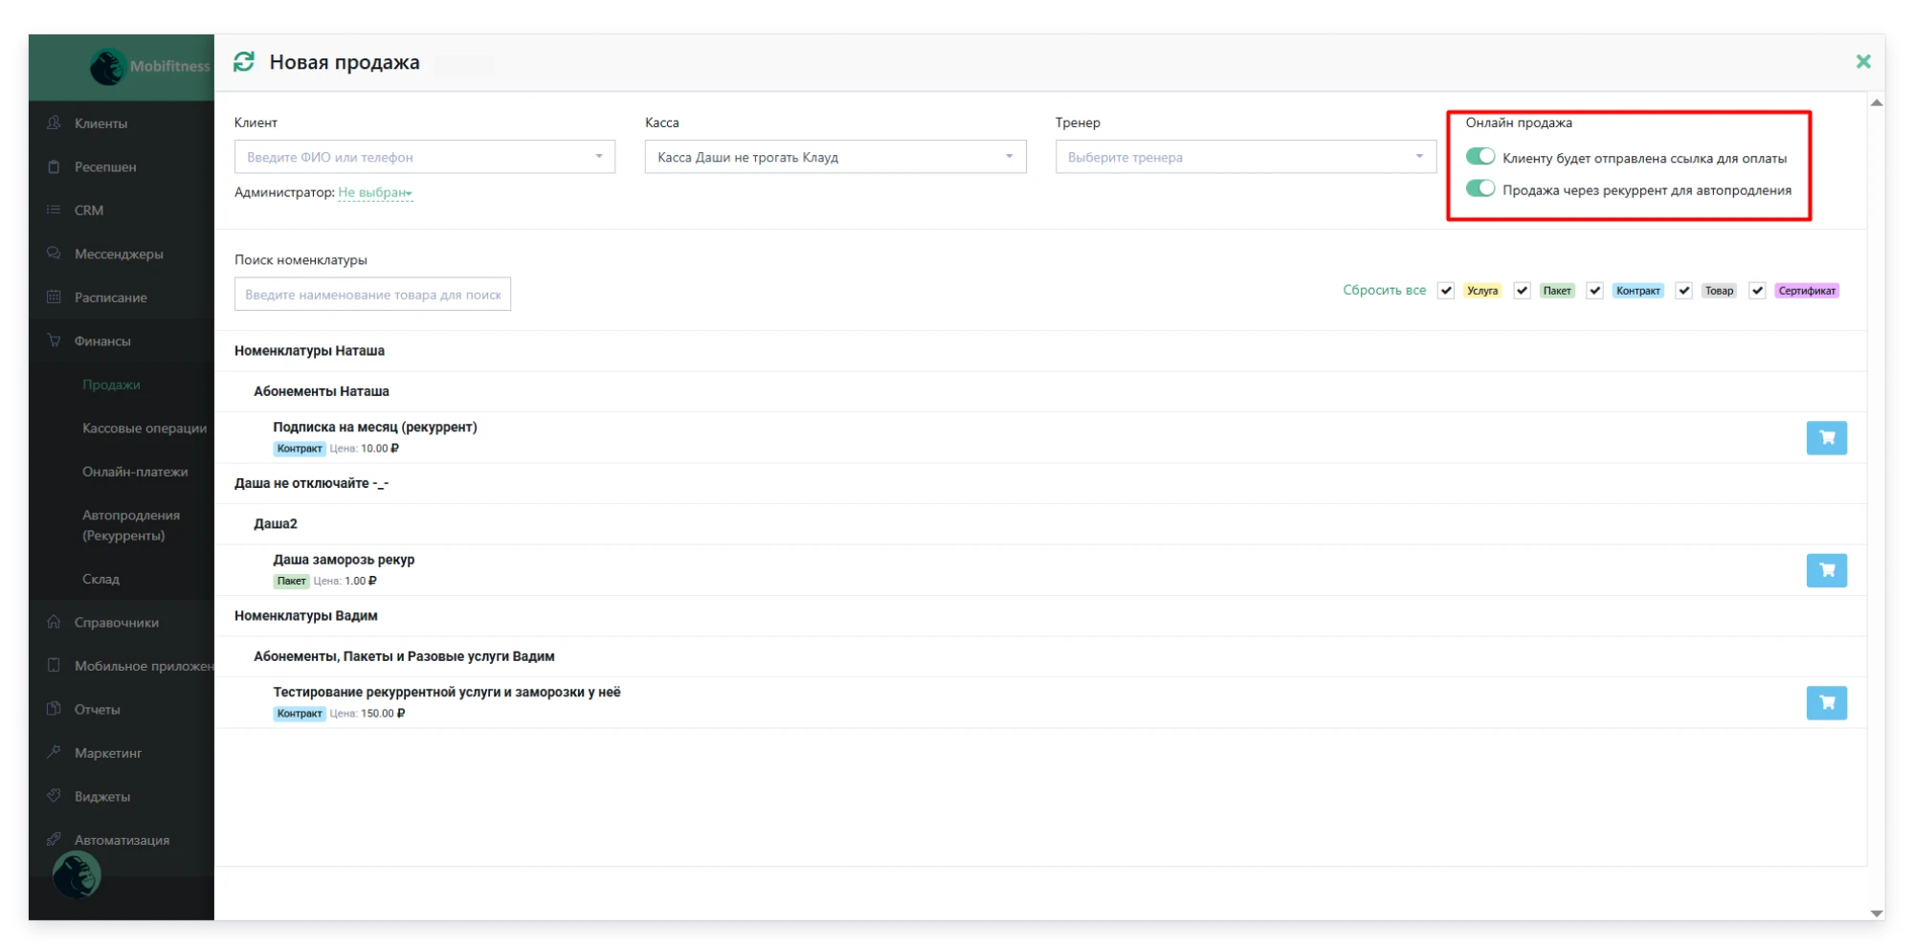Open Кассовые операции in the sidebar

click(x=145, y=429)
